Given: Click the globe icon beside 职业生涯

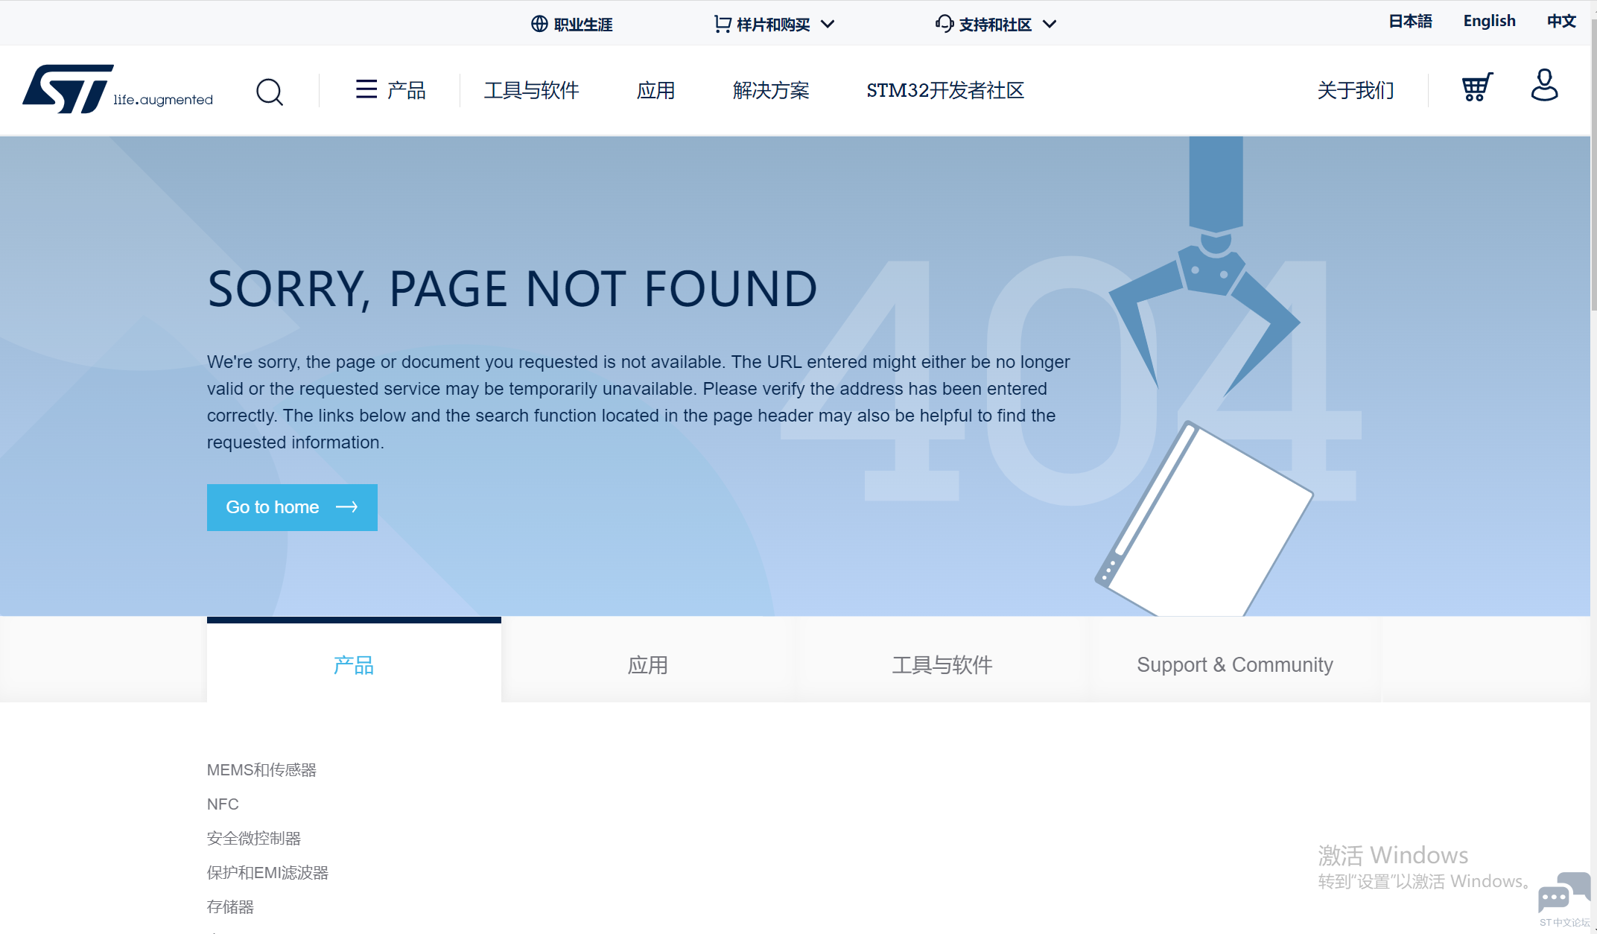Looking at the screenshot, I should (539, 24).
